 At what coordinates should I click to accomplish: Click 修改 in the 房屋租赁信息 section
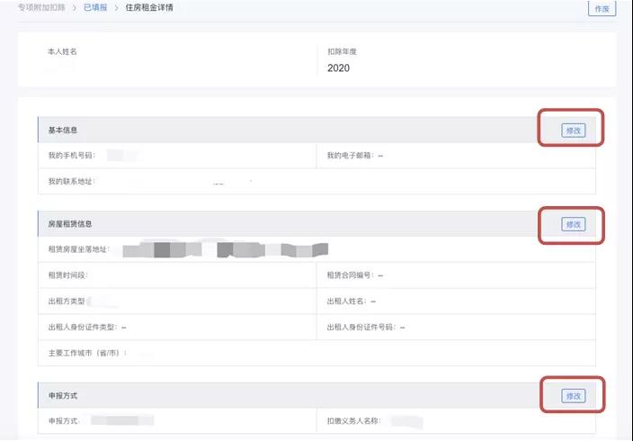click(573, 224)
